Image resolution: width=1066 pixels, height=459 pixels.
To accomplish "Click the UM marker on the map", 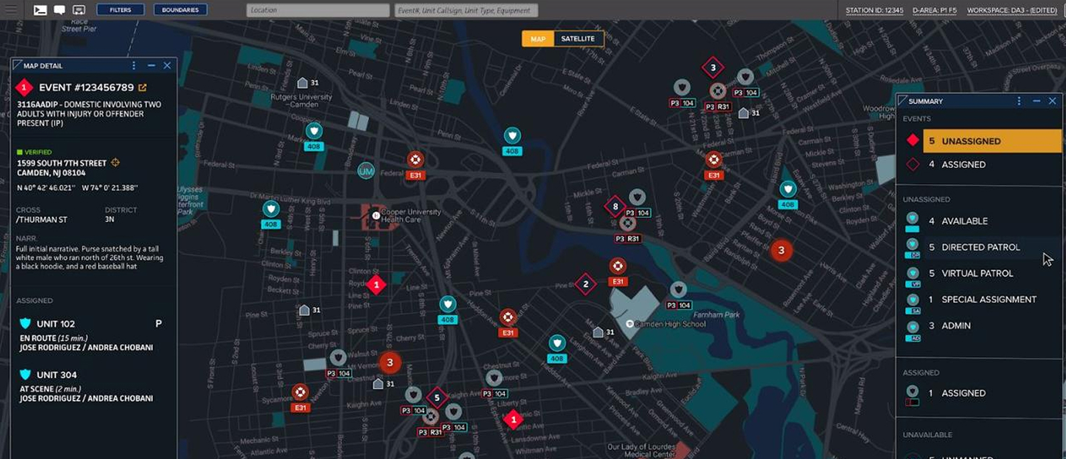I will (365, 171).
